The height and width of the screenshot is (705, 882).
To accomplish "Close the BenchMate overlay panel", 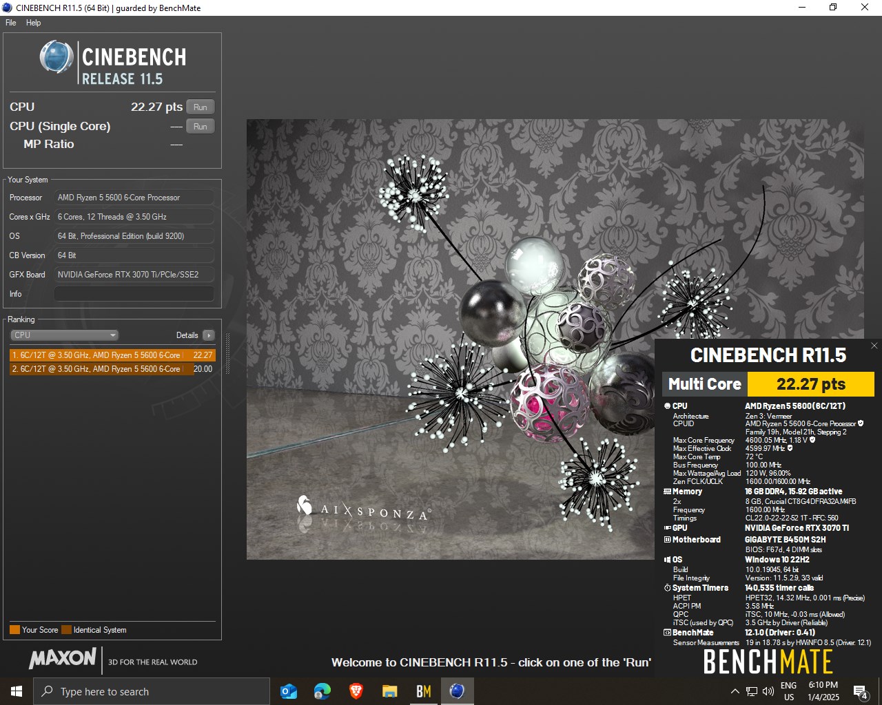I will tap(874, 346).
